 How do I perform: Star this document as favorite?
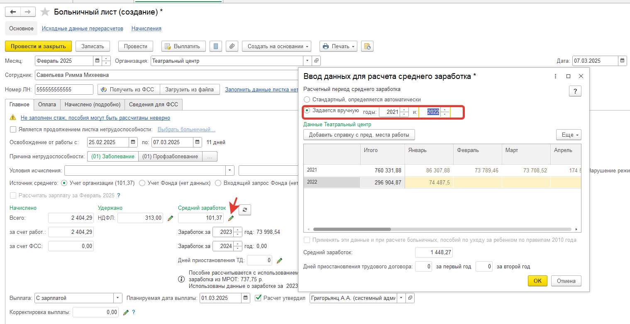[x=45, y=12]
